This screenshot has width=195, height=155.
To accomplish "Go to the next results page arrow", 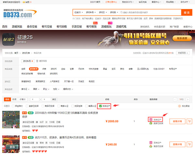I will coord(188,99).
